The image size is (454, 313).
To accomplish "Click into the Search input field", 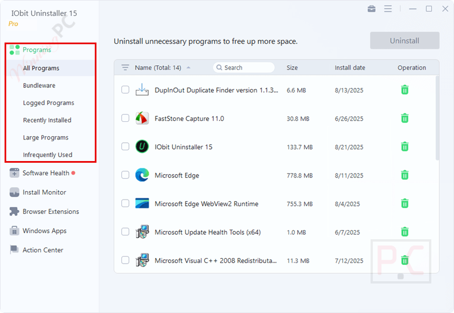I will [244, 67].
